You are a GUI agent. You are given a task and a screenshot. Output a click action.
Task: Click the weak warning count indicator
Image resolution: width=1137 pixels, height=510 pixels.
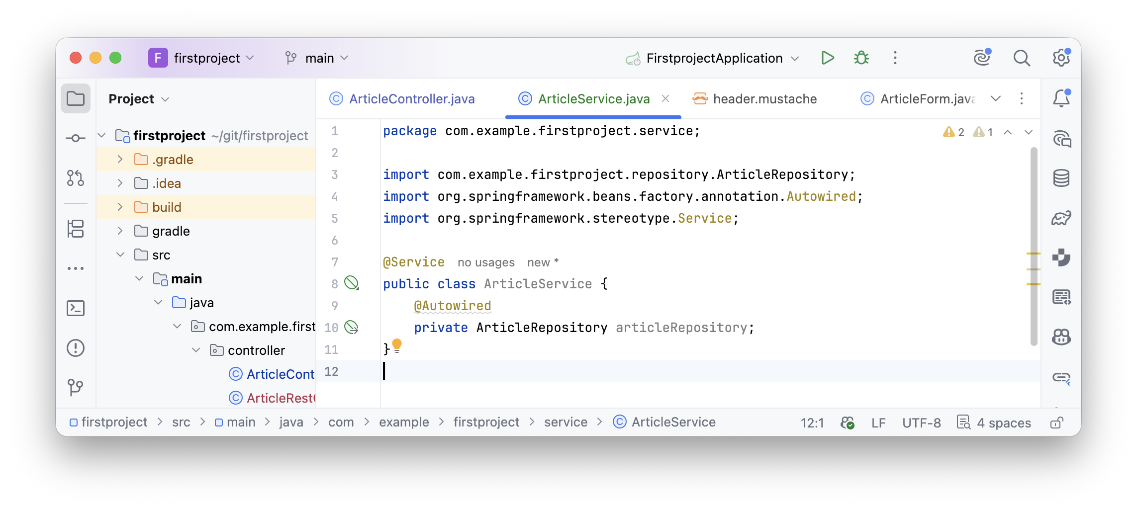click(x=983, y=132)
